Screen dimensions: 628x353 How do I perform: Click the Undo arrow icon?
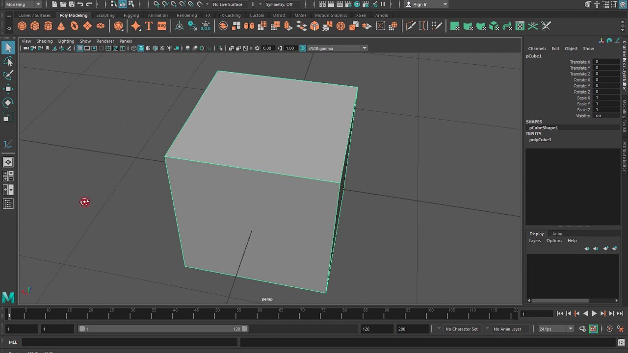pyautogui.click(x=80, y=4)
